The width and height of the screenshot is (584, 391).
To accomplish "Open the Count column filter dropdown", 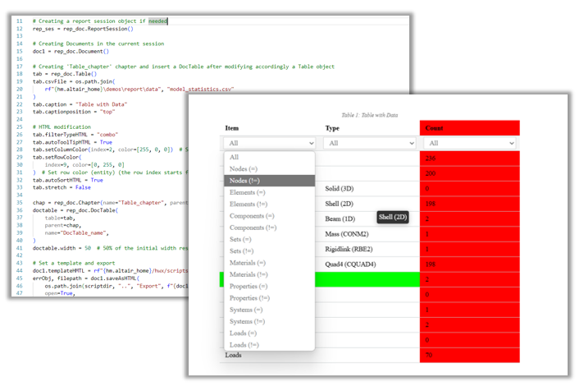I will coord(470,143).
